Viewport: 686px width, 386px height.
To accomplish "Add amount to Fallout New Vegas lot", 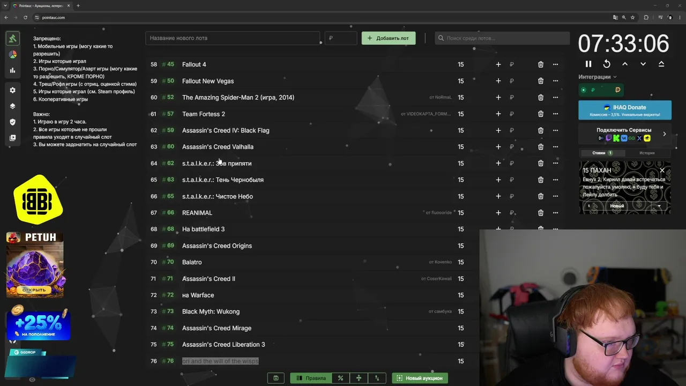I will coord(498,81).
